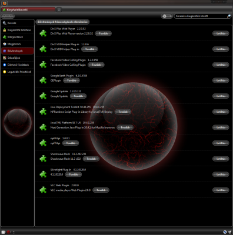Show the Legutóbbi frissítések sidebar category
Viewport: 233px width, 235px height.
pos(18,72)
